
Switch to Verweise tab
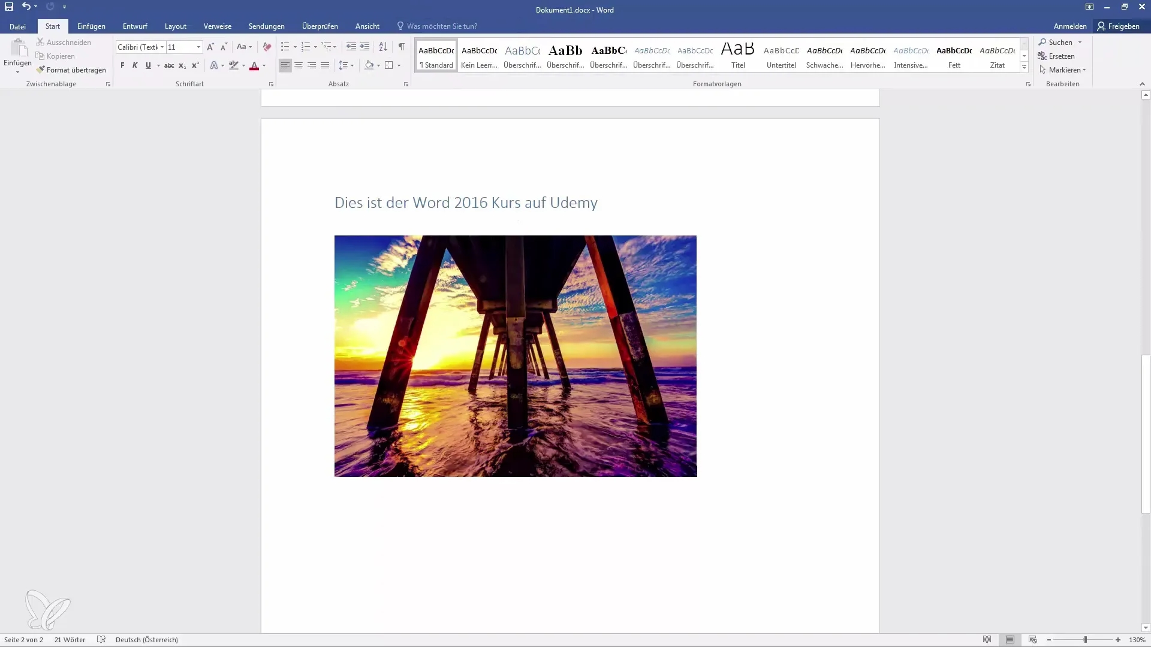[x=218, y=26]
